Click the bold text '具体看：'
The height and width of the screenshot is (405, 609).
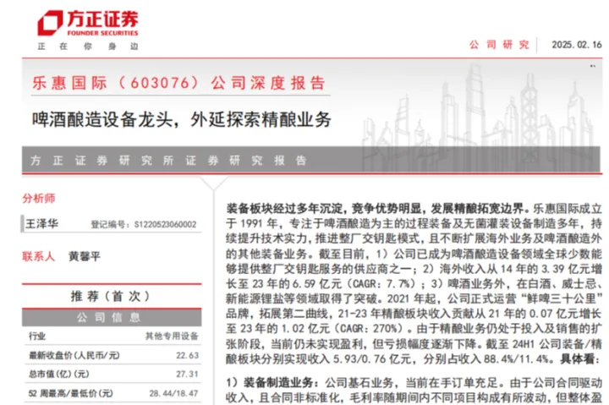[580, 358]
